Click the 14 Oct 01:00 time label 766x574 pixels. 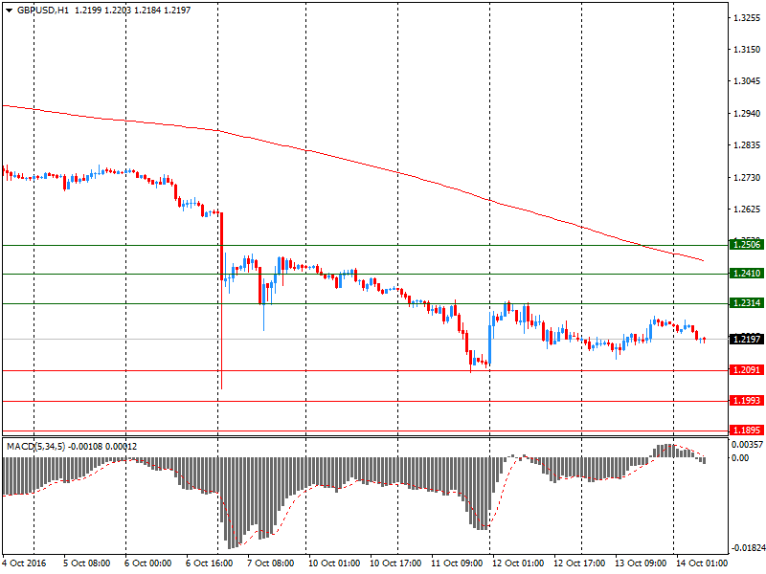point(702,563)
